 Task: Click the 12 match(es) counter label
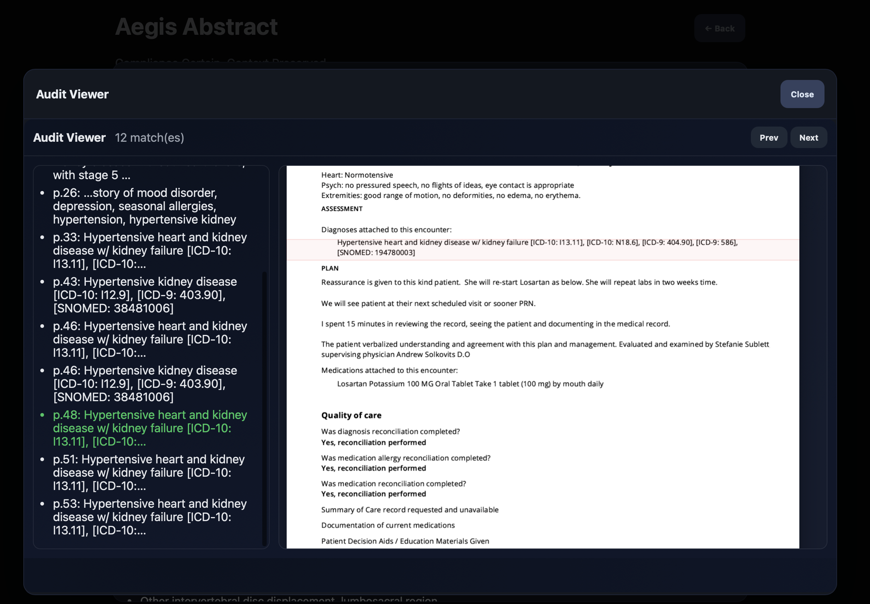[149, 137]
